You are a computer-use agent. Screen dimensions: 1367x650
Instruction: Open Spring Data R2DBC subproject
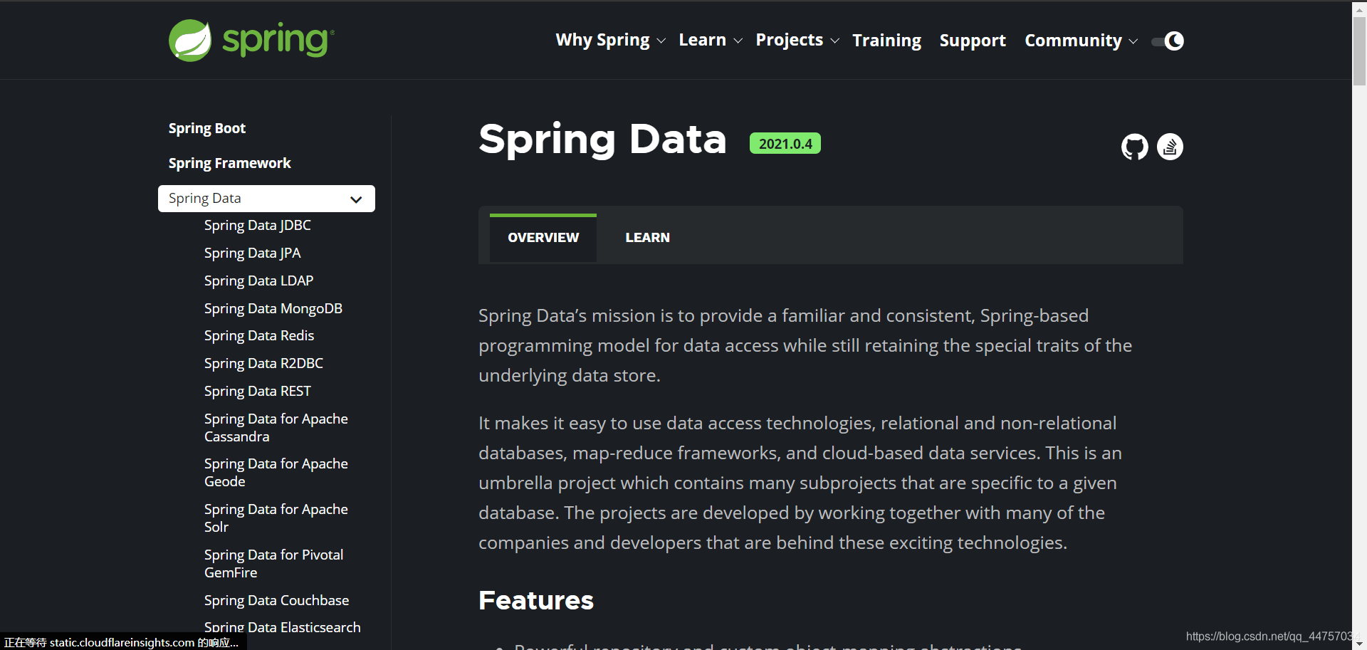pyautogui.click(x=263, y=364)
